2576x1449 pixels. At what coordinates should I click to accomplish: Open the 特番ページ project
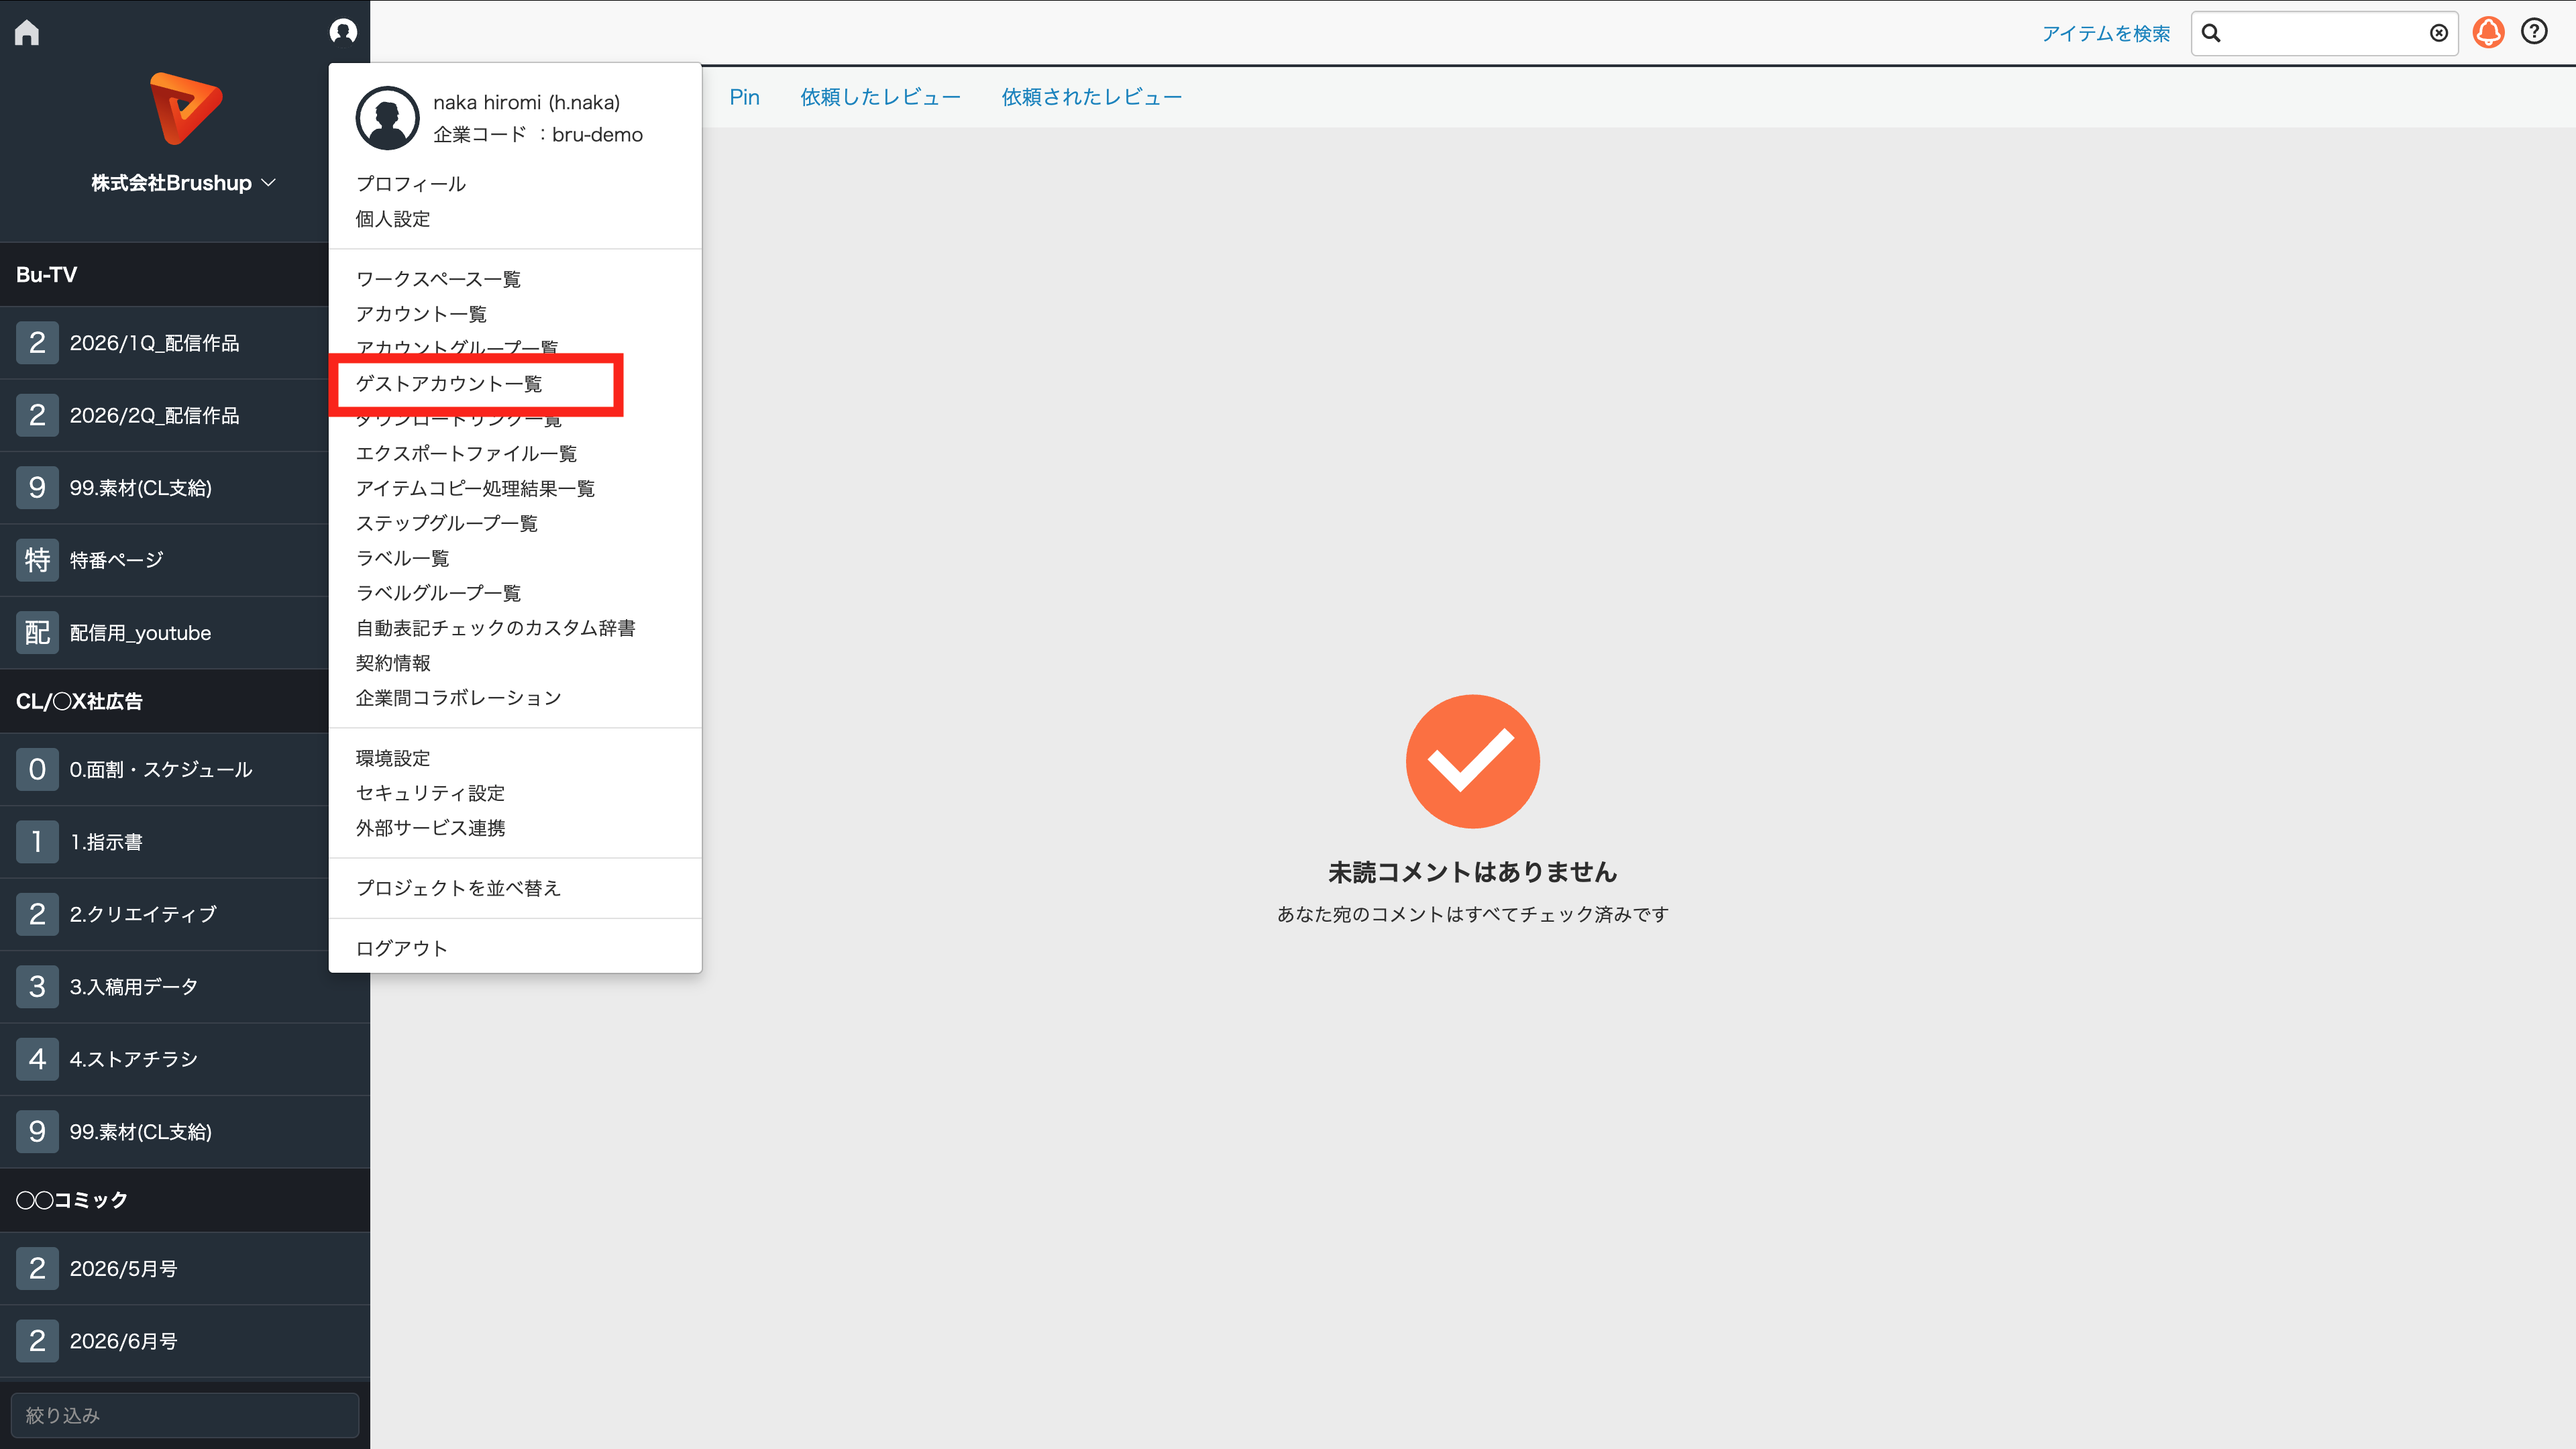pos(164,560)
